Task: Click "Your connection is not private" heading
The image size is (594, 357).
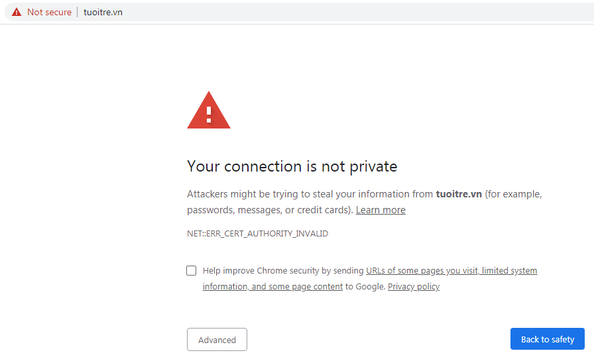Action: coord(292,166)
